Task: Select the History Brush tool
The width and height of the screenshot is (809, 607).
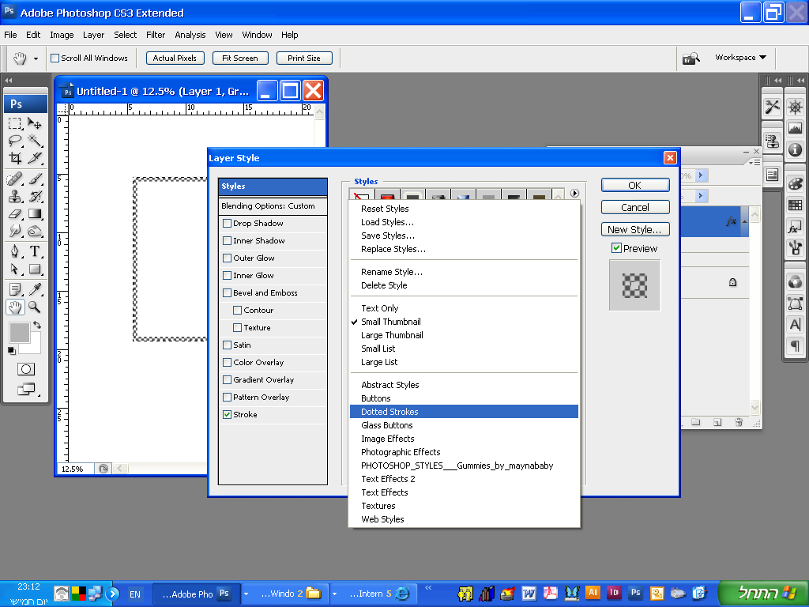Action: (x=35, y=196)
